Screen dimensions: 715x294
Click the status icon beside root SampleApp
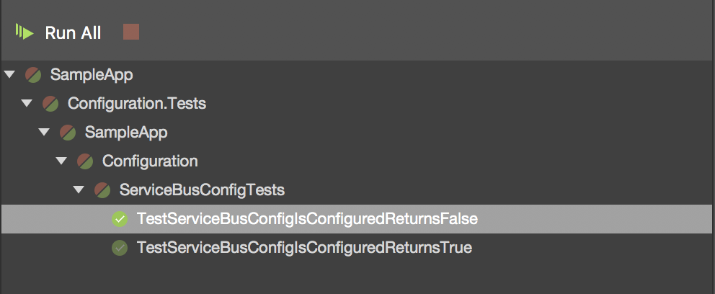pos(32,74)
